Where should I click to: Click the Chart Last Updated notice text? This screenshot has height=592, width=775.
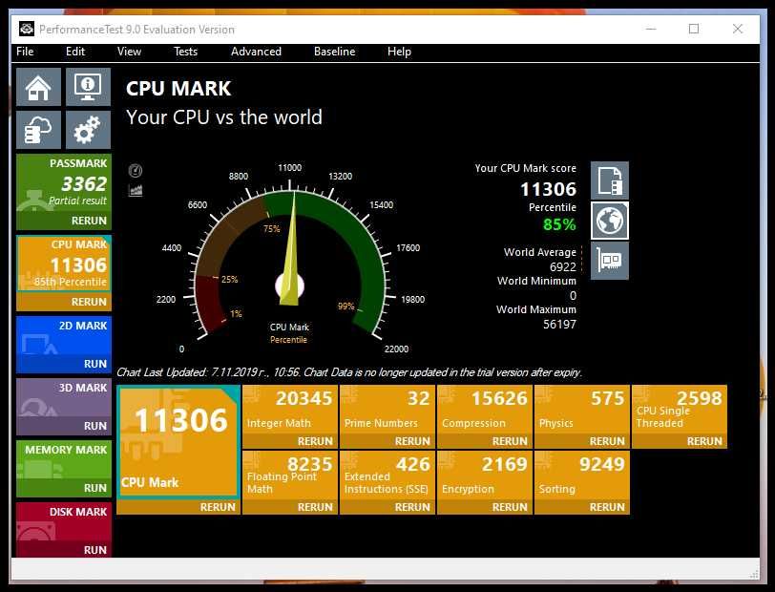349,372
